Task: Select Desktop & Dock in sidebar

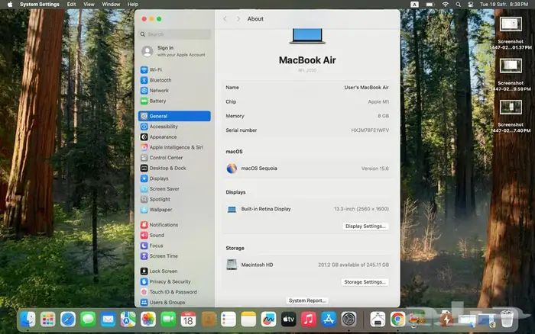Action: click(174, 169)
